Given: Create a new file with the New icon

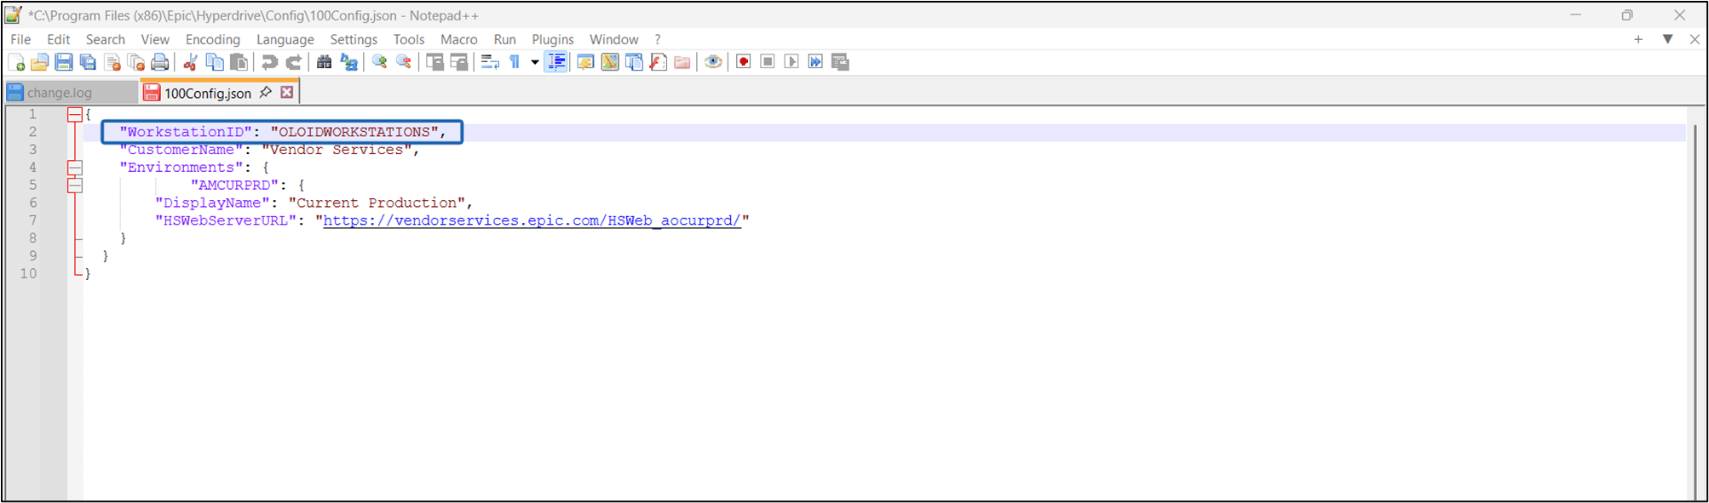Looking at the screenshot, I should pos(16,62).
